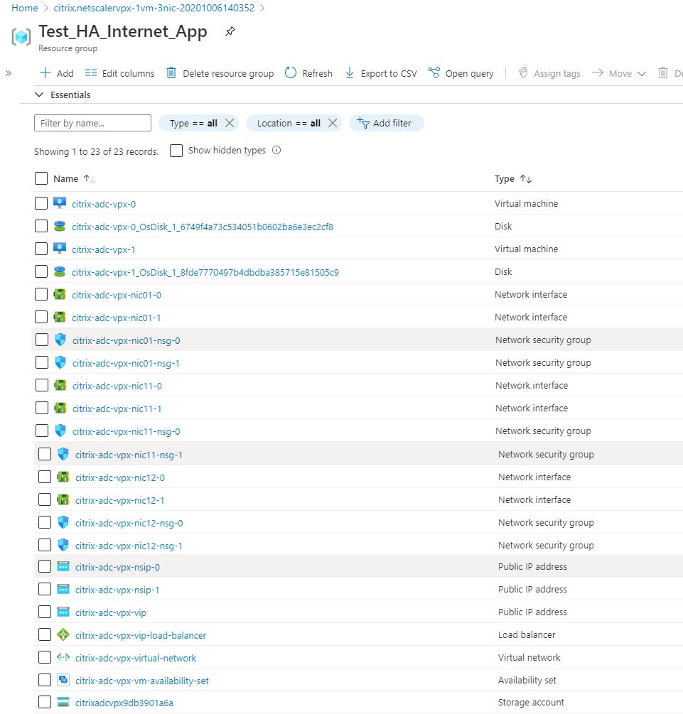Click the citrix-adc-vpx-nic12-1 interface icon
Viewport: 683px width, 714px height.
[63, 500]
